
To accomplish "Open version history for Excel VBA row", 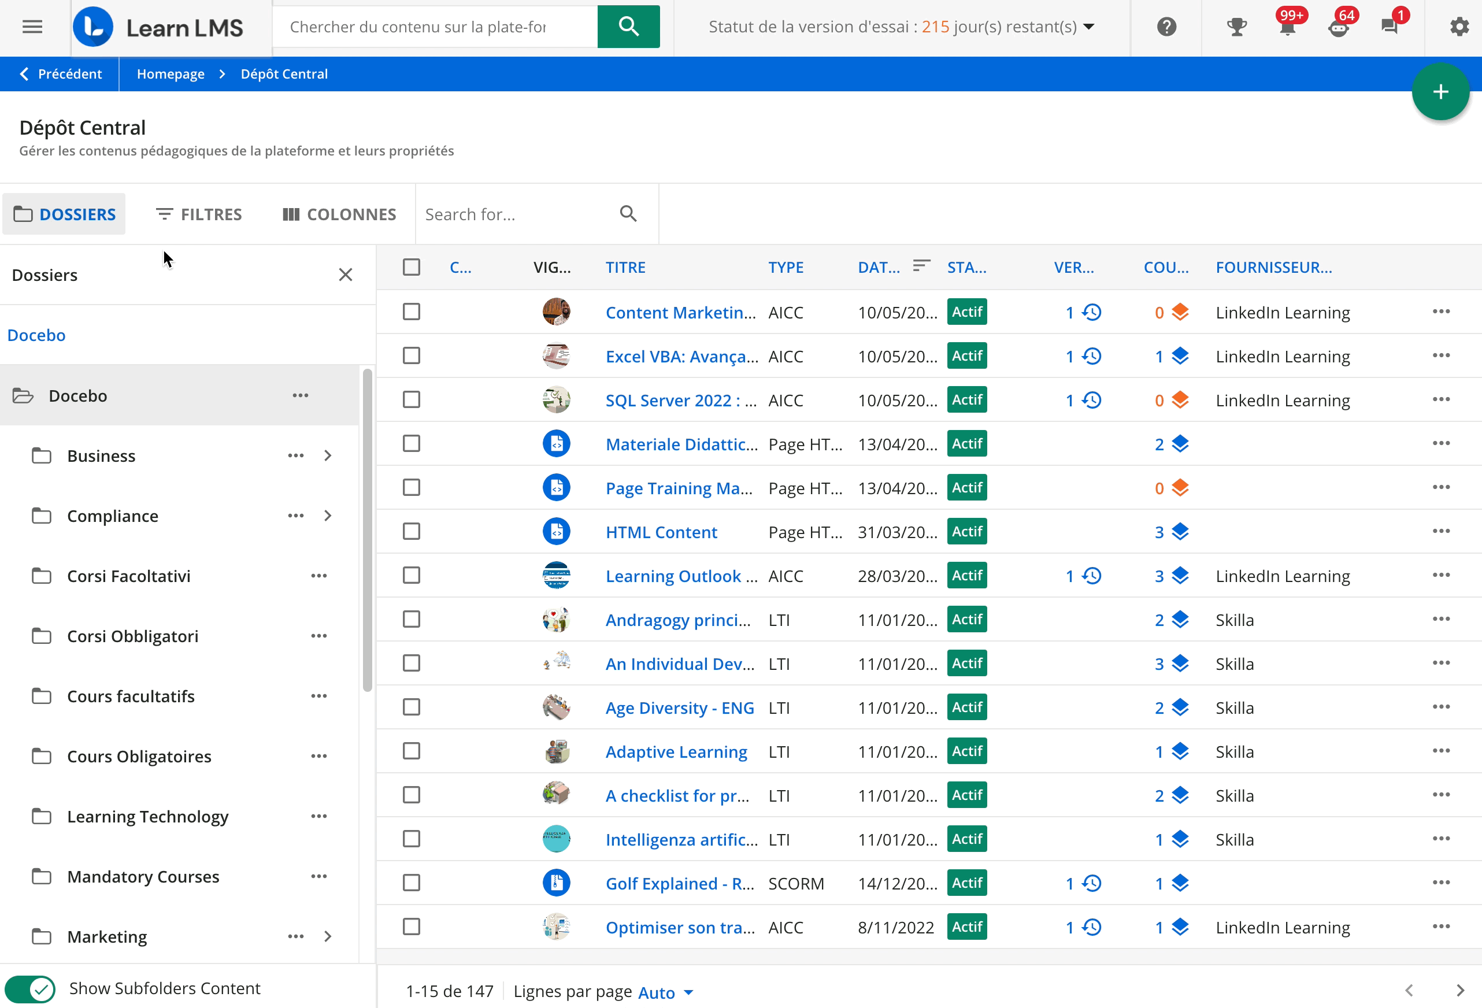I will tap(1092, 357).
